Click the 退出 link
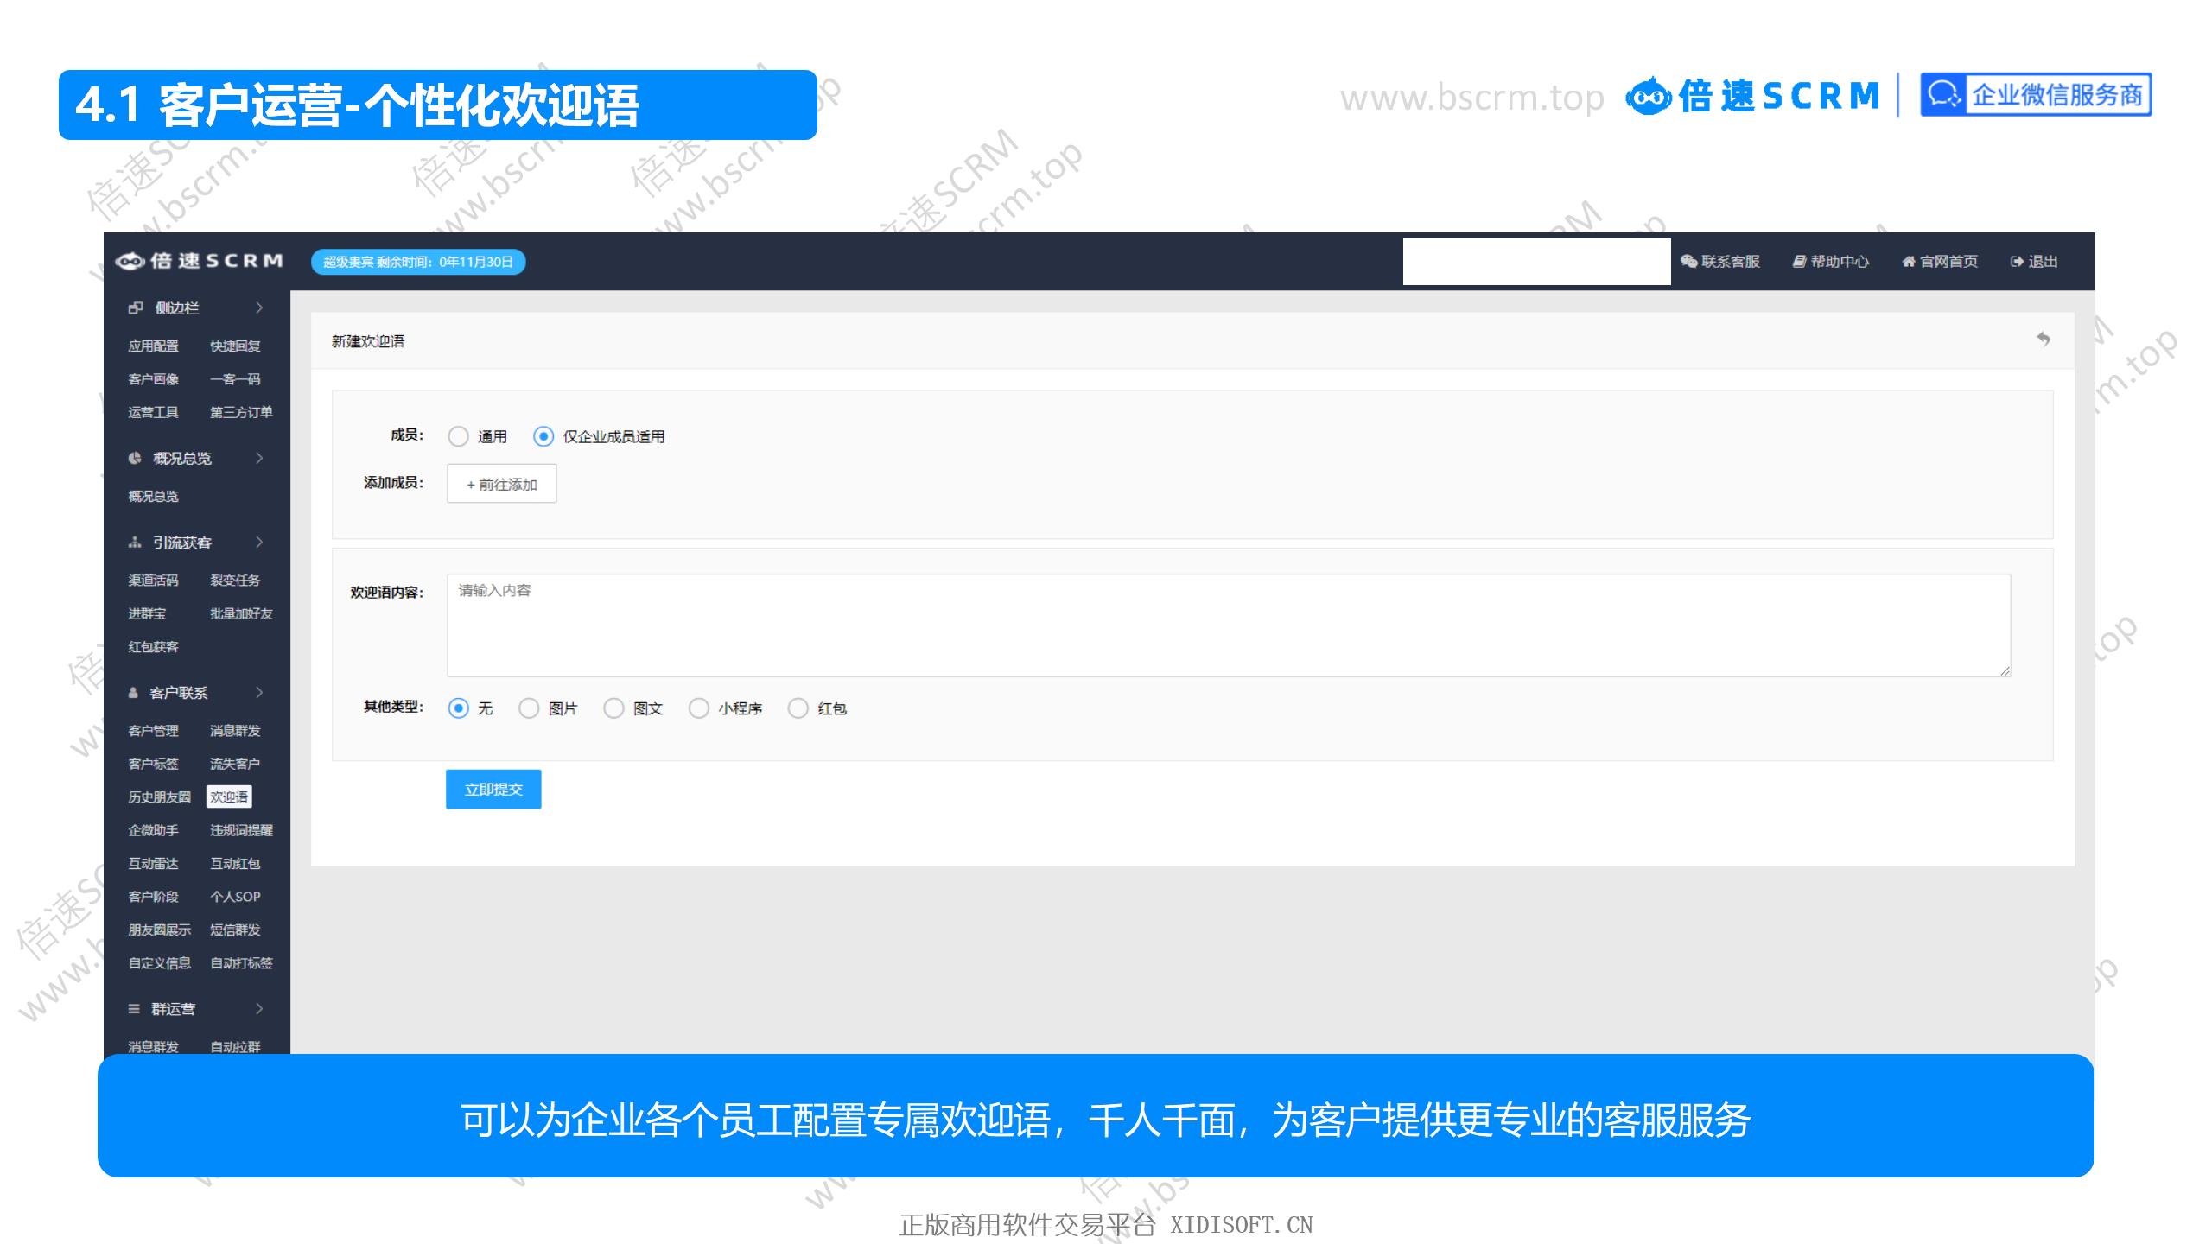The width and height of the screenshot is (2212, 1244). 2034,262
